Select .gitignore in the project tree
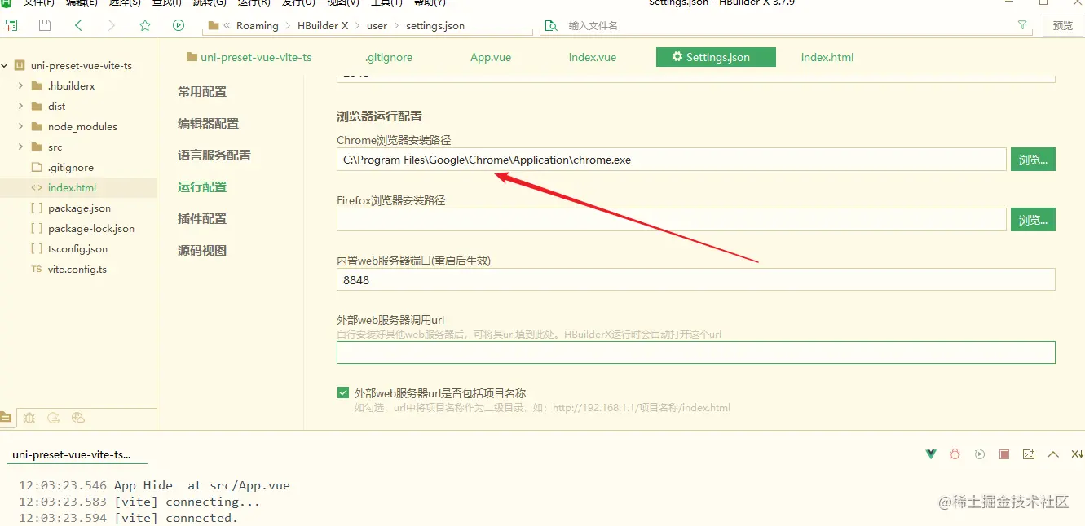The image size is (1085, 526). point(71,167)
